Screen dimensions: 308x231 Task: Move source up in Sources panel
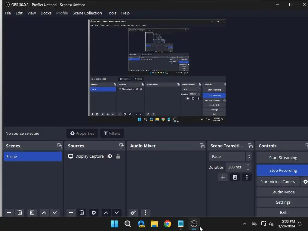pyautogui.click(x=106, y=213)
